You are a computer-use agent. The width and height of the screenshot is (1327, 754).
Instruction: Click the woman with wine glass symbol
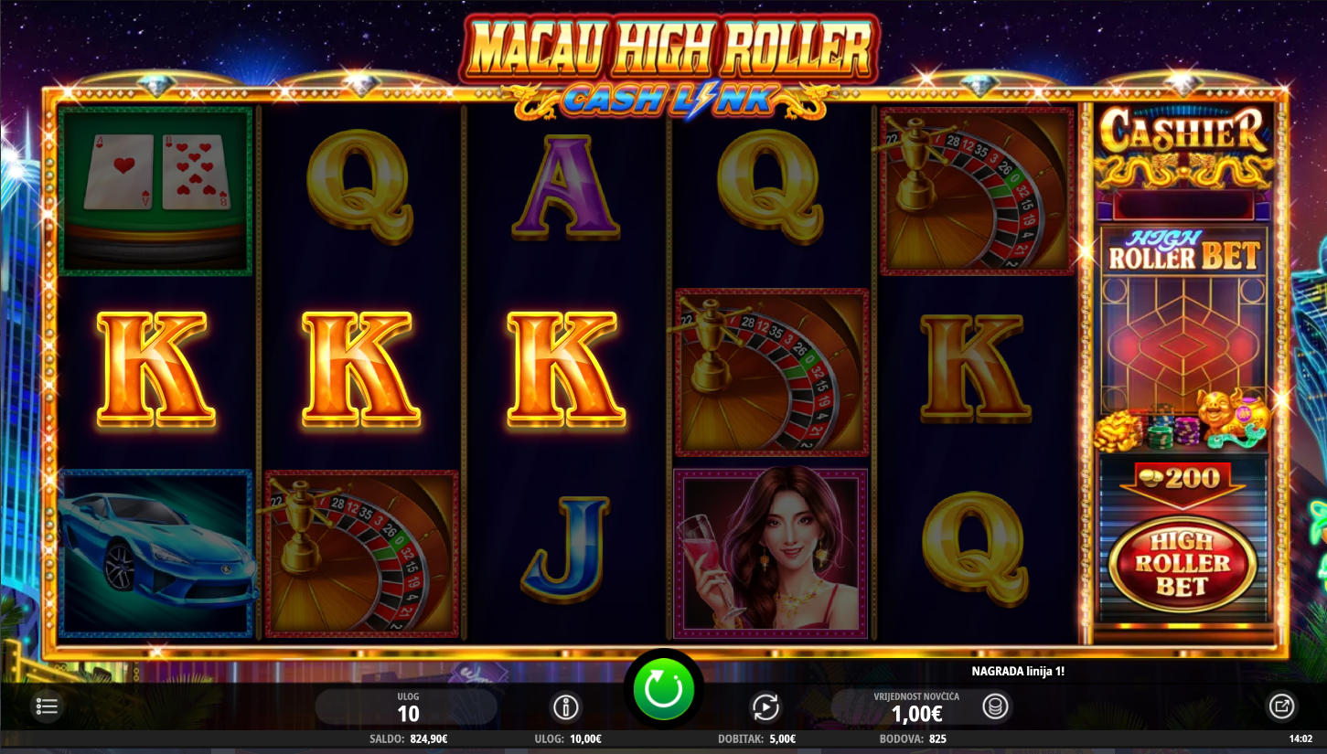click(x=771, y=554)
